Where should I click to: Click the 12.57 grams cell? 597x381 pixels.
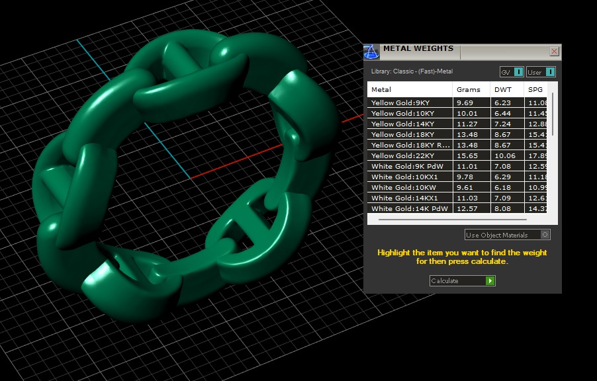pyautogui.click(x=471, y=208)
